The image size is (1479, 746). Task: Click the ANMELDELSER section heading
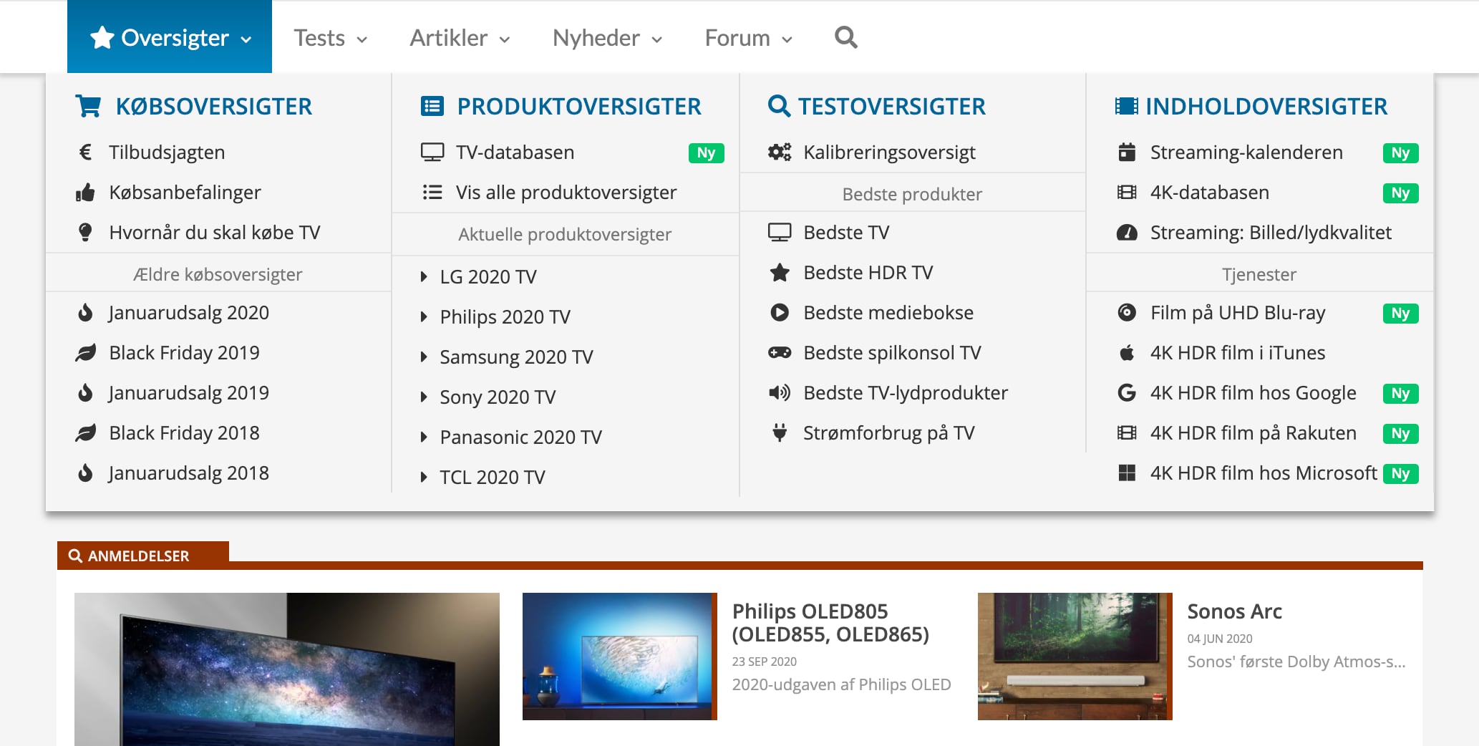138,556
